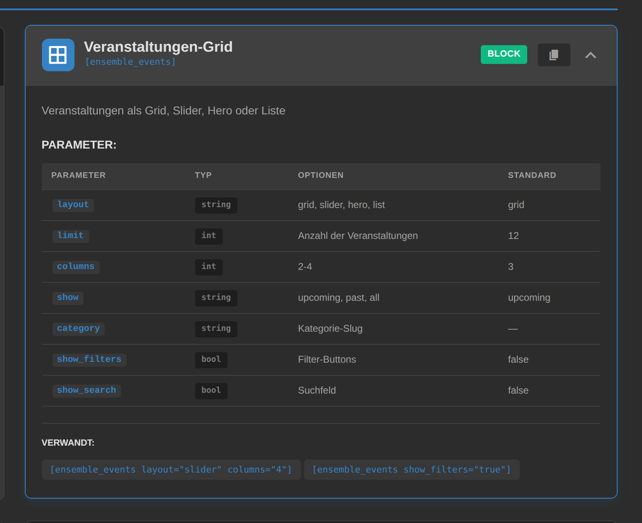Select the show parameter tag

click(68, 298)
